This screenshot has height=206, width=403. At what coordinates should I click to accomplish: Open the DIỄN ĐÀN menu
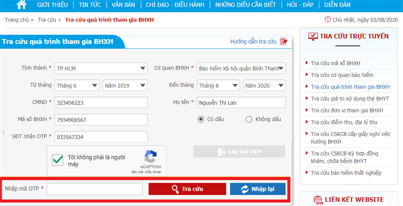point(337,5)
